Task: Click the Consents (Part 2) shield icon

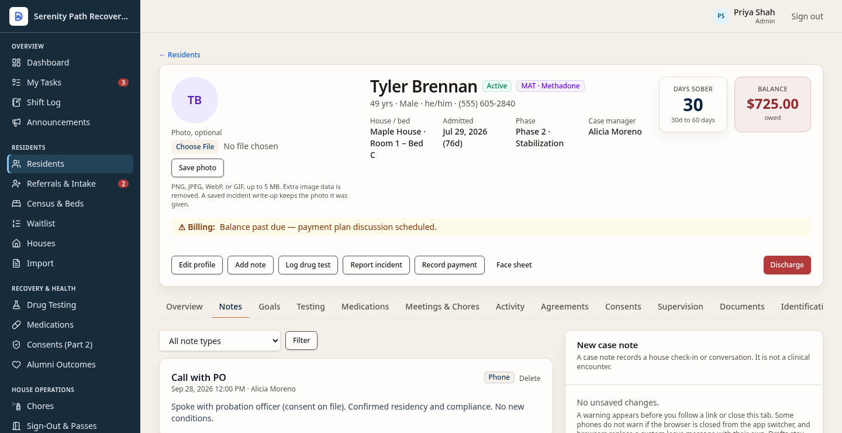Action: pos(16,345)
